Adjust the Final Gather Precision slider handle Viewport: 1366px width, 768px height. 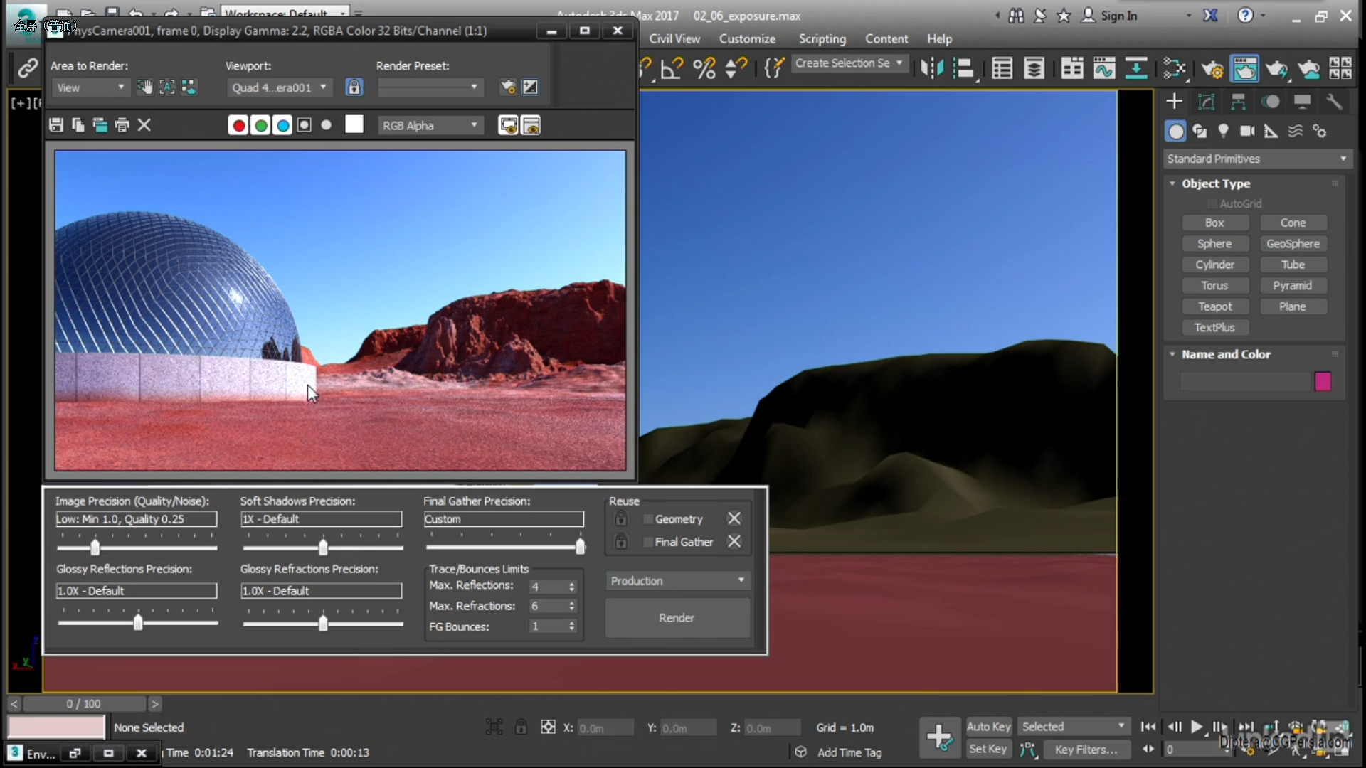coord(581,547)
